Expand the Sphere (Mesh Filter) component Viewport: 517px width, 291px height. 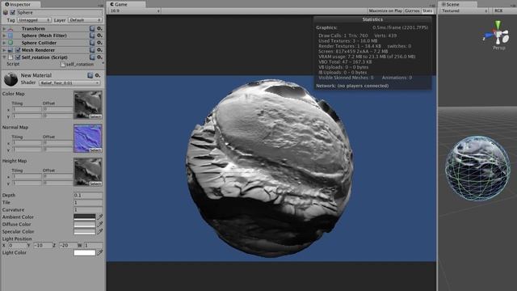tap(4, 36)
